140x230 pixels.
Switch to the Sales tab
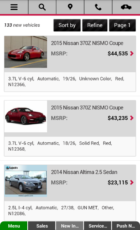[x=42, y=226]
